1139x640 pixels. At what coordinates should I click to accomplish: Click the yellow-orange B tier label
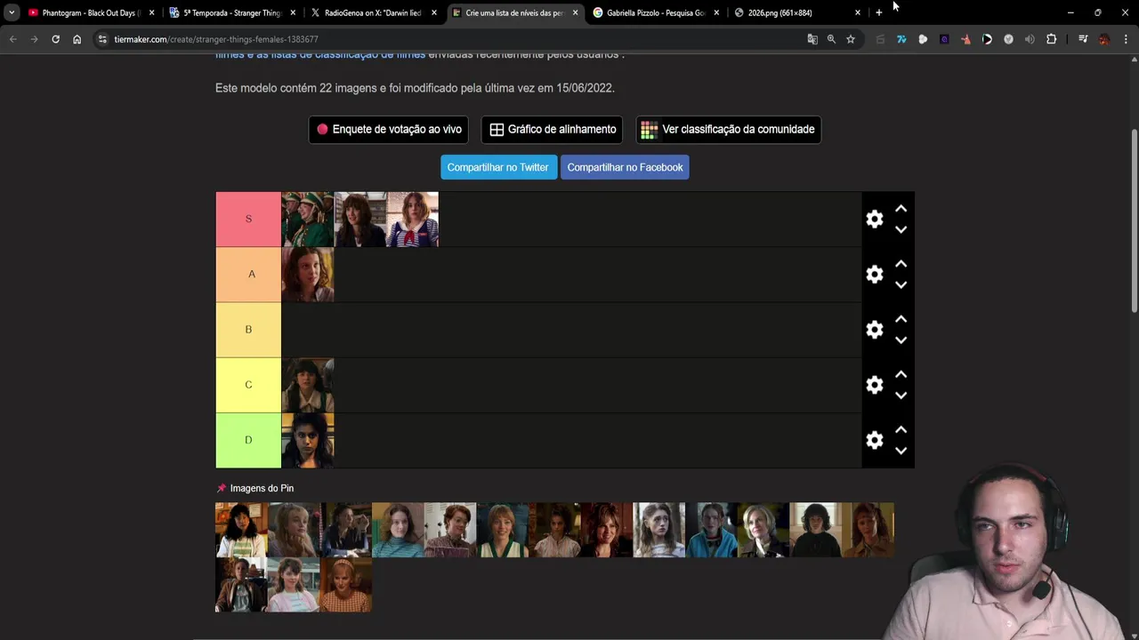click(x=248, y=330)
